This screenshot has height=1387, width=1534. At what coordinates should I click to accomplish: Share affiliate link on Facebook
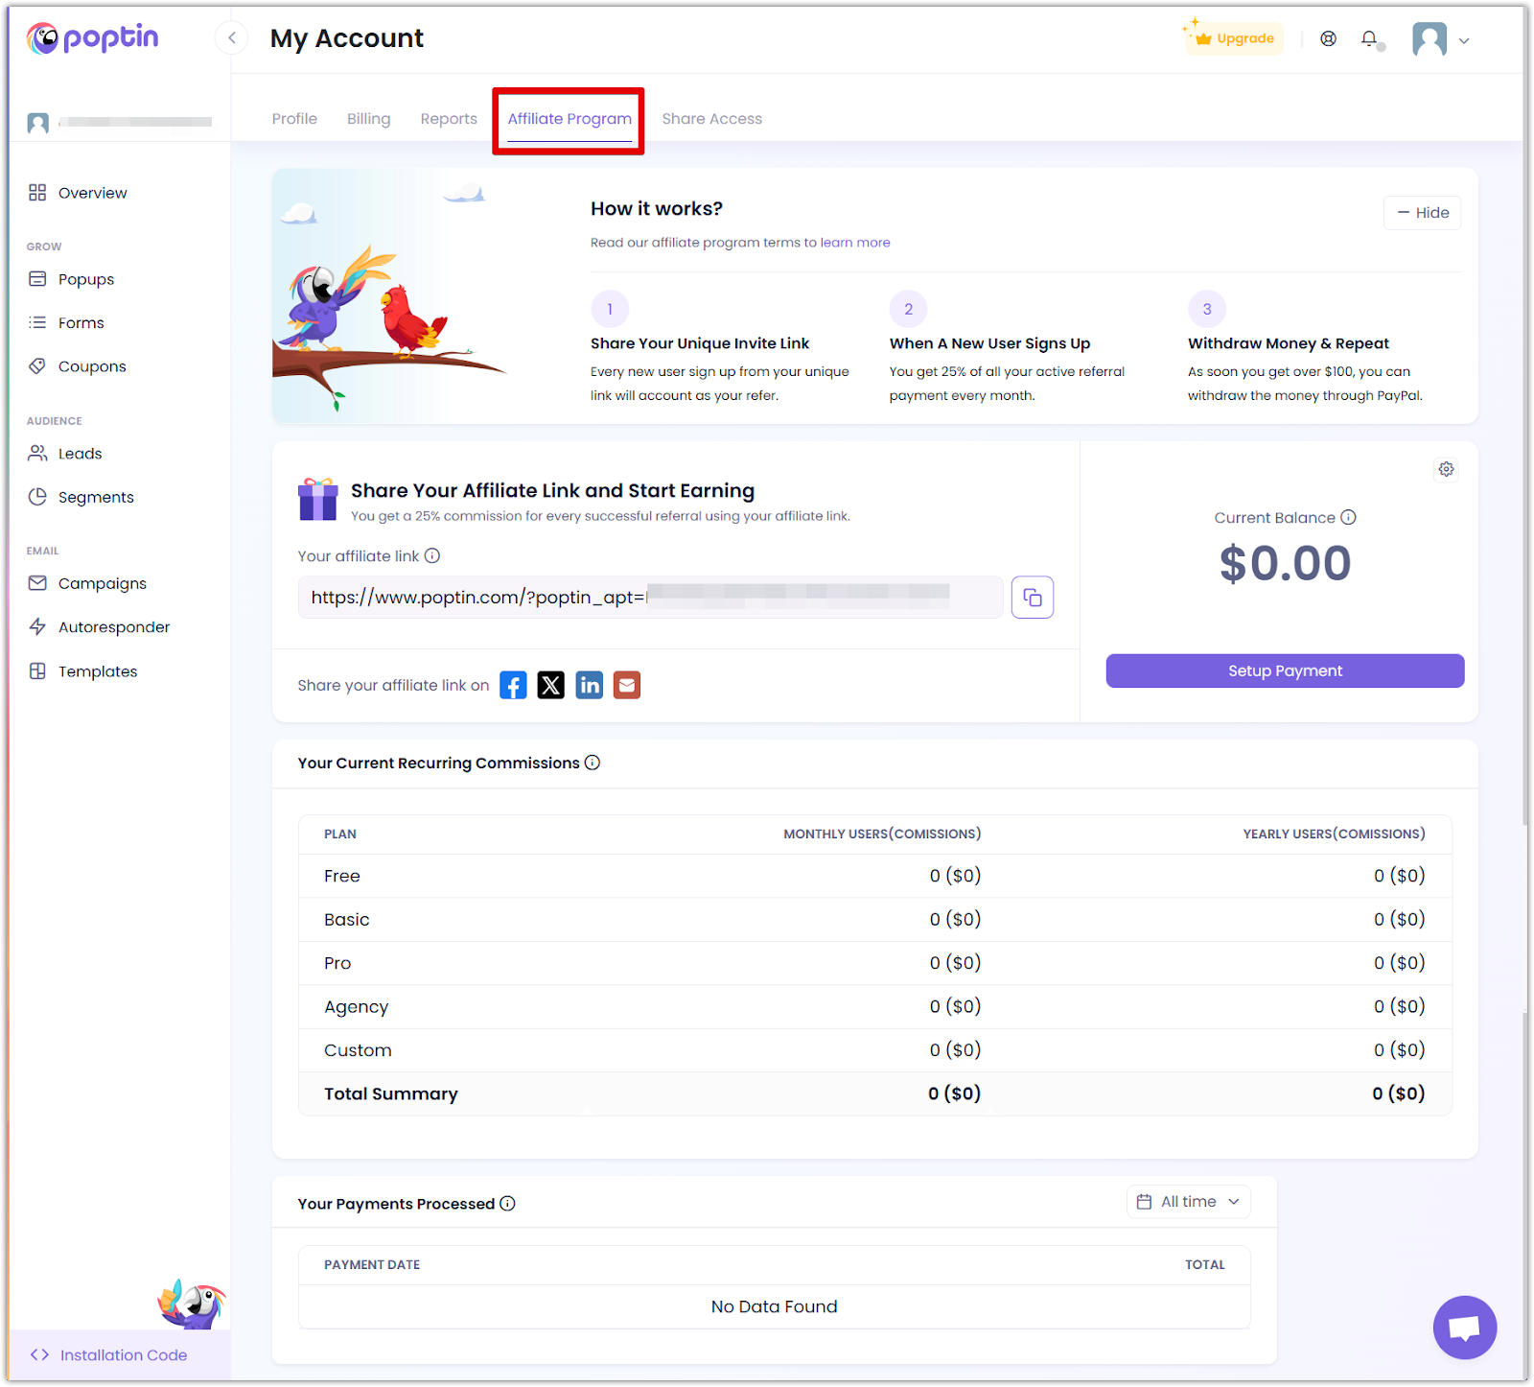pyautogui.click(x=513, y=685)
